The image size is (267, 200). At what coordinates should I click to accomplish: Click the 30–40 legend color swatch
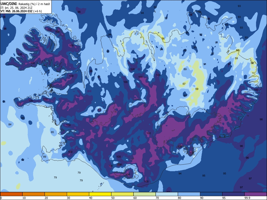point(78,194)
